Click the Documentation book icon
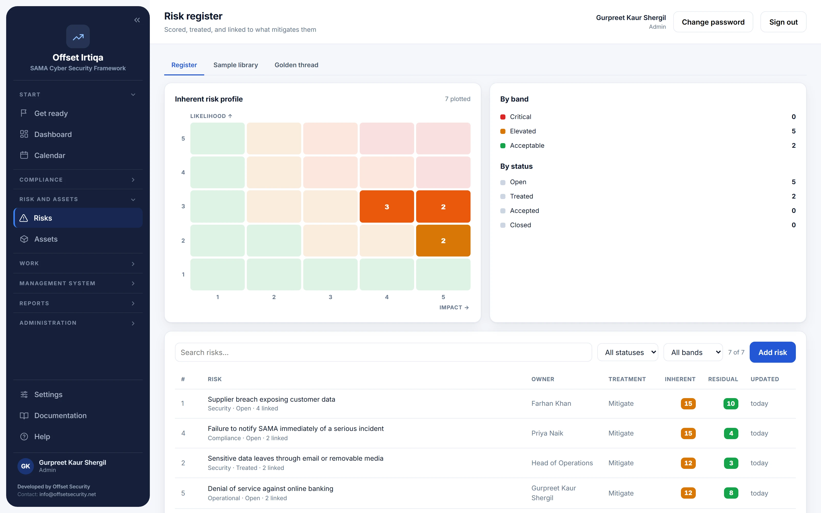 (24, 415)
